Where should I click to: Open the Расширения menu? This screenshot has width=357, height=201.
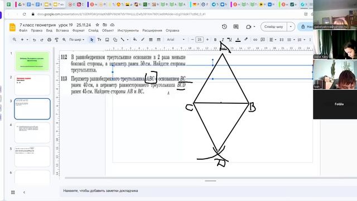coord(152,30)
